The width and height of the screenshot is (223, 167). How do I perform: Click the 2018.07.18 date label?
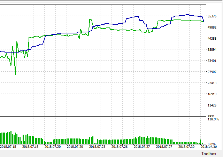pyautogui.click(x=8, y=147)
